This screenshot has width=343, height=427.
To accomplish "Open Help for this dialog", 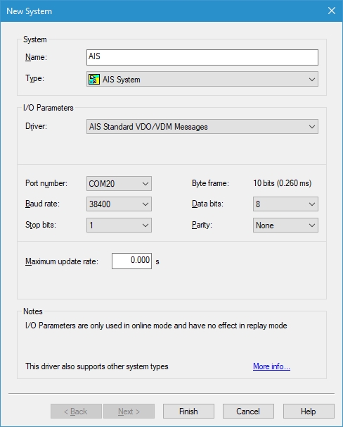I will pos(309,411).
